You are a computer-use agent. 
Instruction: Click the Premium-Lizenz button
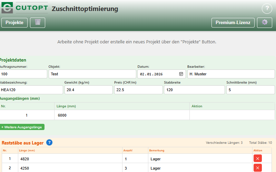[x=233, y=22]
